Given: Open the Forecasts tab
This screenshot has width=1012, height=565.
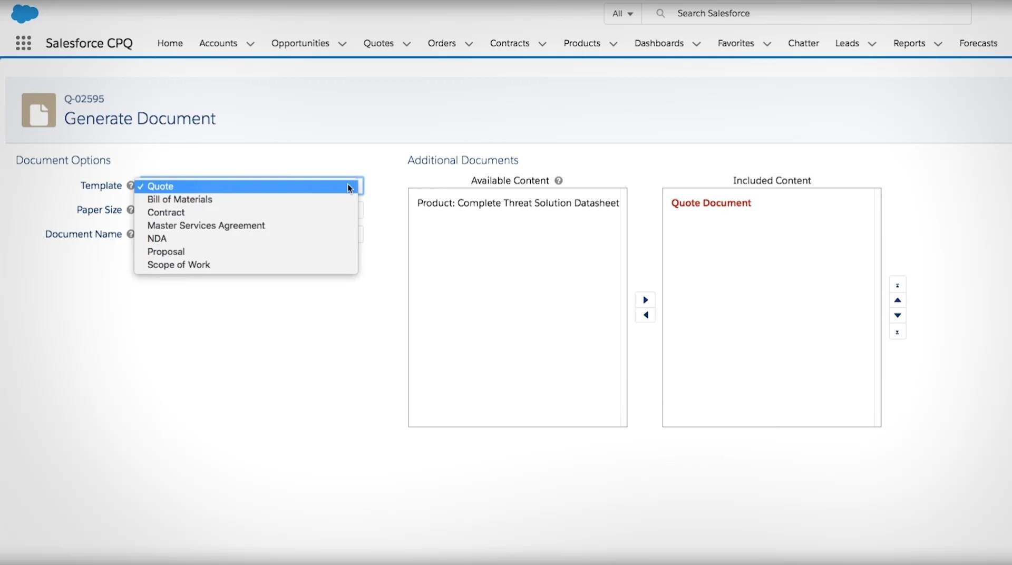Looking at the screenshot, I should click(x=978, y=43).
